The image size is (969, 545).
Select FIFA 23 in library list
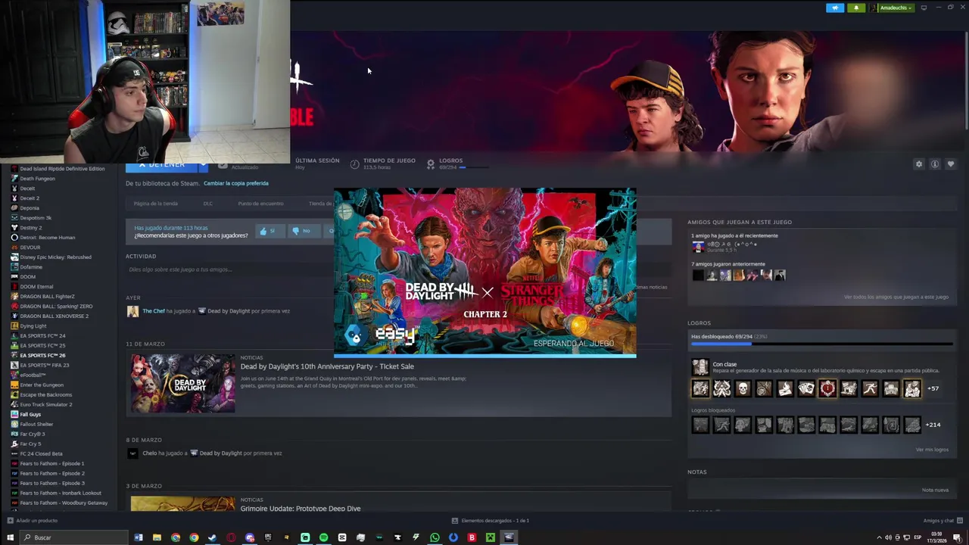coord(44,366)
